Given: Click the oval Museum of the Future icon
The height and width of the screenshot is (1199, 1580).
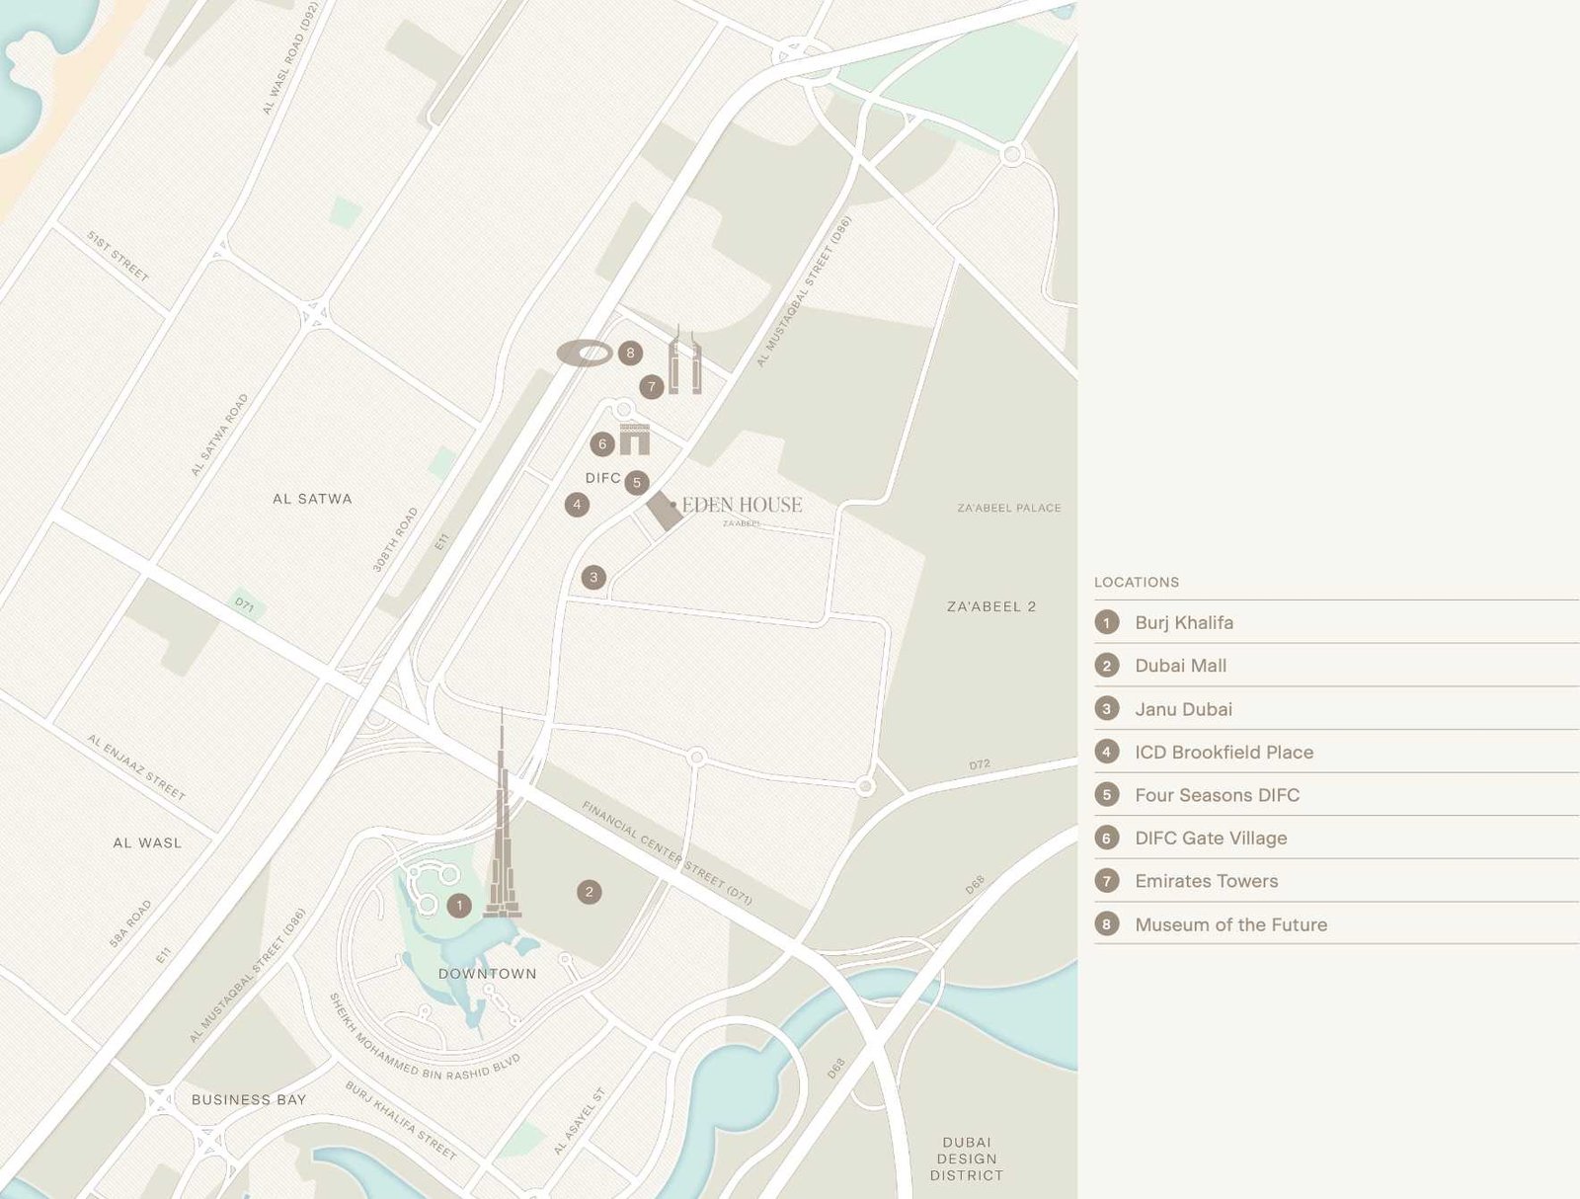Looking at the screenshot, I should (585, 353).
